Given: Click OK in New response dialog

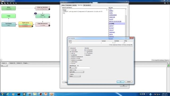Looking at the screenshot, I should 120,82.
